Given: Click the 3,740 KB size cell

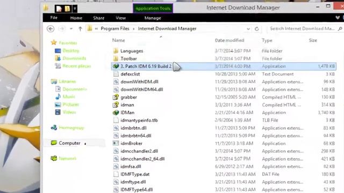Looking at the screenshot, I should [x=326, y=113].
